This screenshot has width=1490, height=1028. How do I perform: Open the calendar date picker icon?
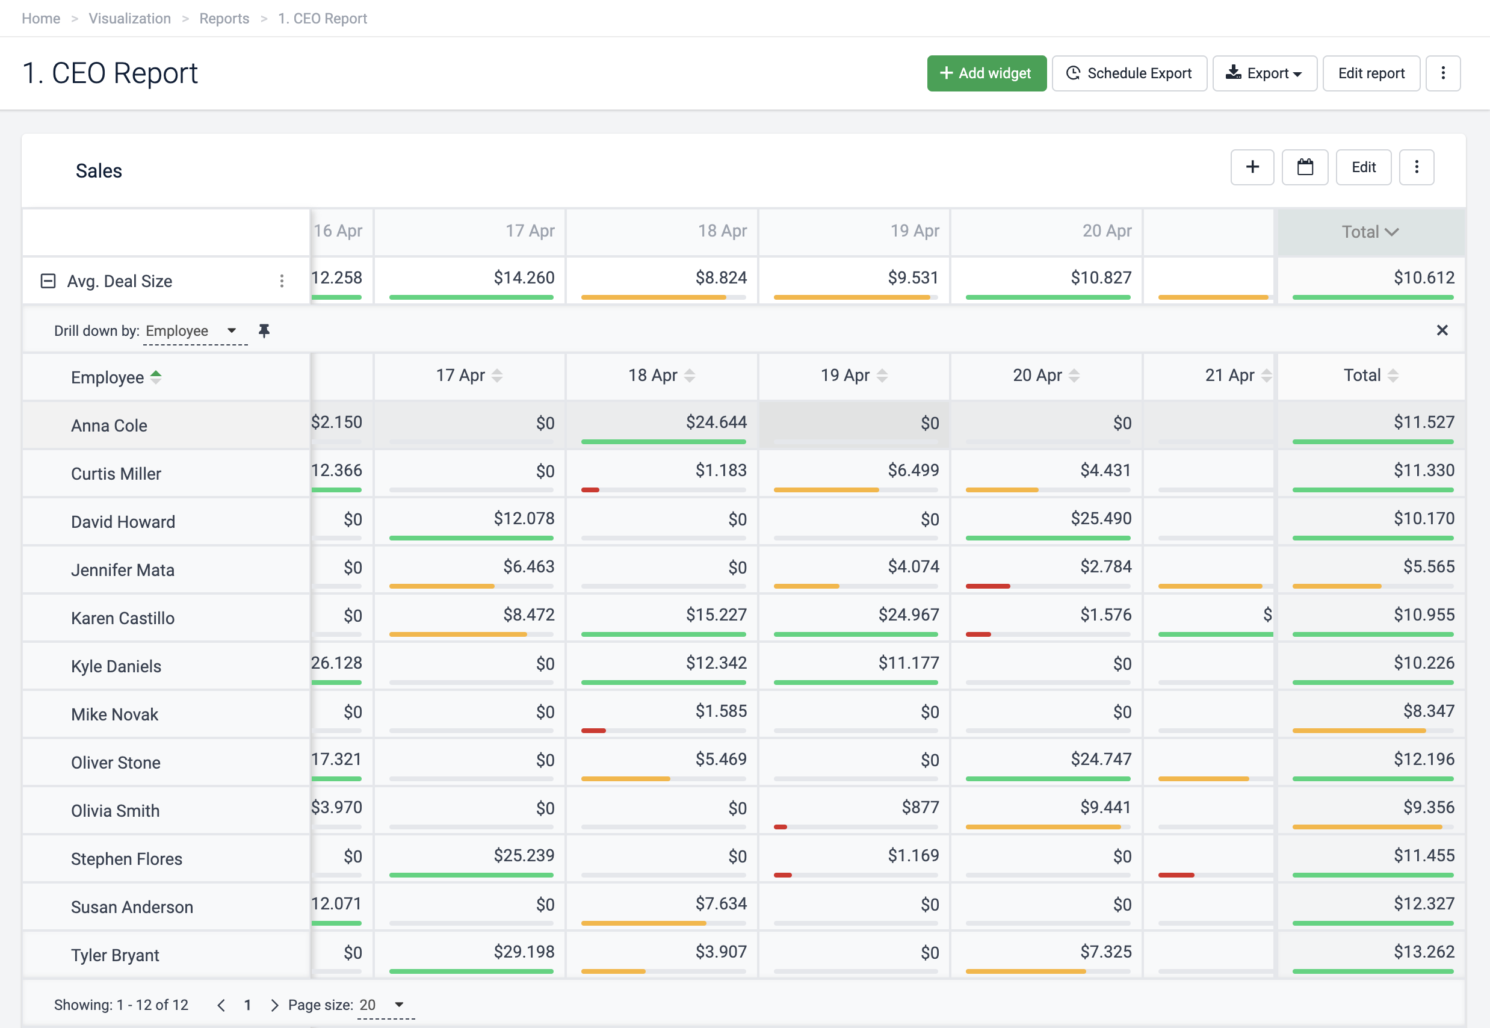click(x=1305, y=167)
